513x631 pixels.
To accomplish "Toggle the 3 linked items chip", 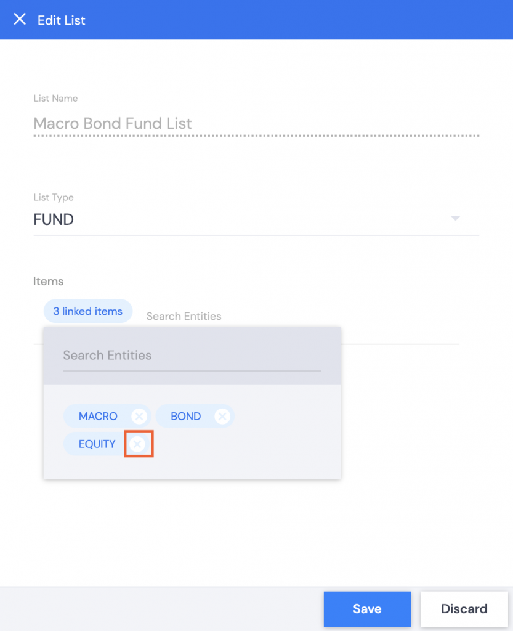I will click(87, 311).
